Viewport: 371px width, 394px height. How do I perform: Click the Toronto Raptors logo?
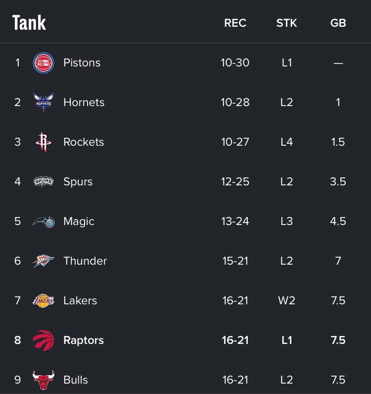click(x=44, y=340)
